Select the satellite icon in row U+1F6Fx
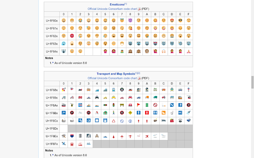 64,143
